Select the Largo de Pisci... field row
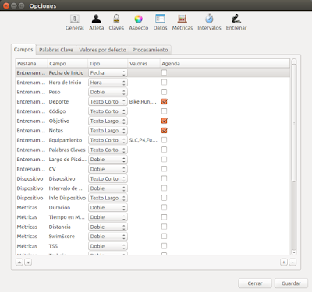This screenshot has width=312, height=292. pos(153,160)
